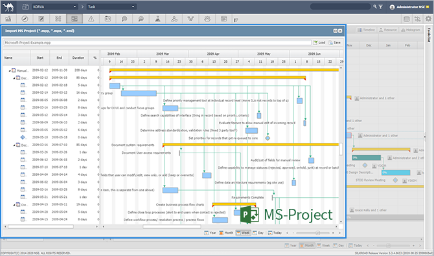Click the camel logo home icon

point(8,7)
